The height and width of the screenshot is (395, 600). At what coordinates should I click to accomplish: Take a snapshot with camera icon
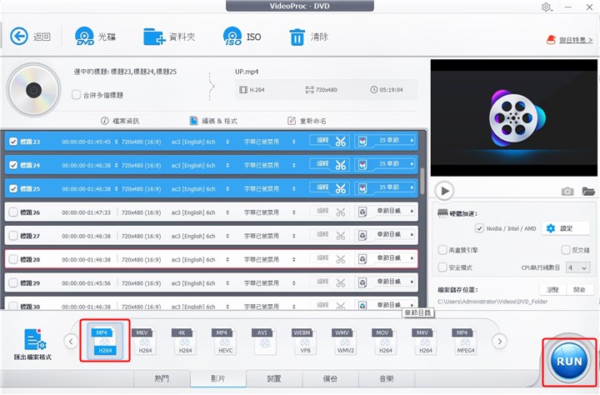(567, 192)
